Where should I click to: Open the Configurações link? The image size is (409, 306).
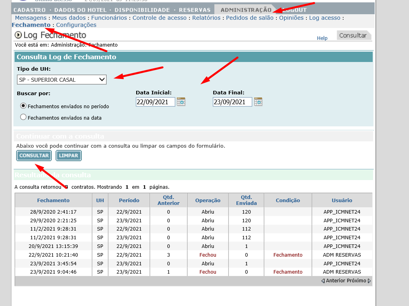tap(76, 25)
